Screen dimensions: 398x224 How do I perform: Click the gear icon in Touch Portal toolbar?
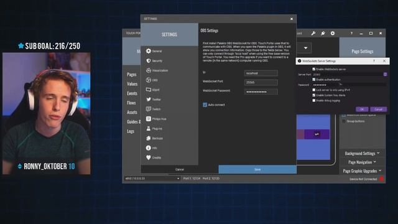[x=333, y=33]
